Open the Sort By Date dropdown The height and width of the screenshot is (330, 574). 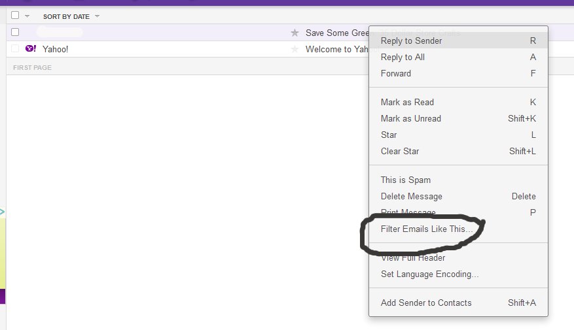point(71,16)
